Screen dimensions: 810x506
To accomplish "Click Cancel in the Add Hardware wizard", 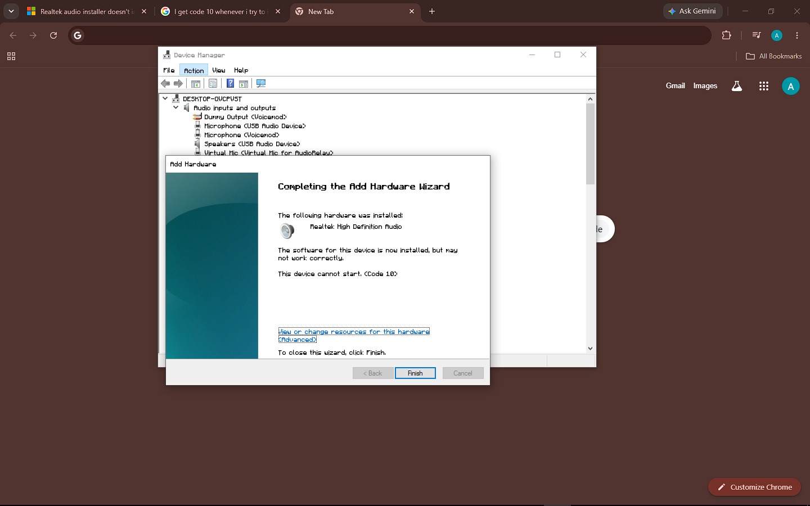I will tap(463, 373).
